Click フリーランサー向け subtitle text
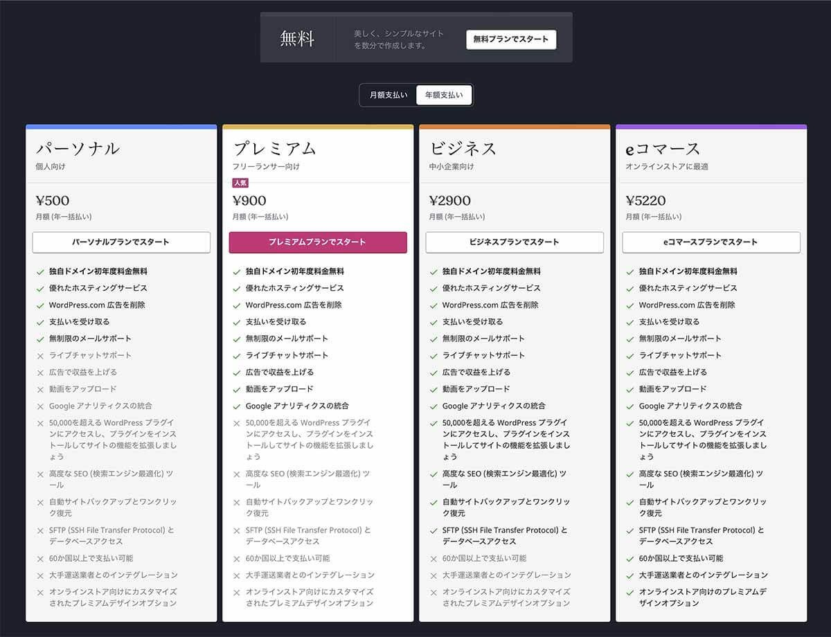Image resolution: width=831 pixels, height=637 pixels. point(266,167)
